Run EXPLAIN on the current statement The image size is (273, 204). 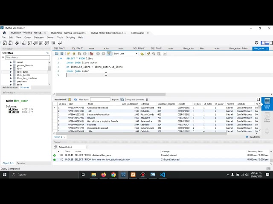tap(79, 54)
